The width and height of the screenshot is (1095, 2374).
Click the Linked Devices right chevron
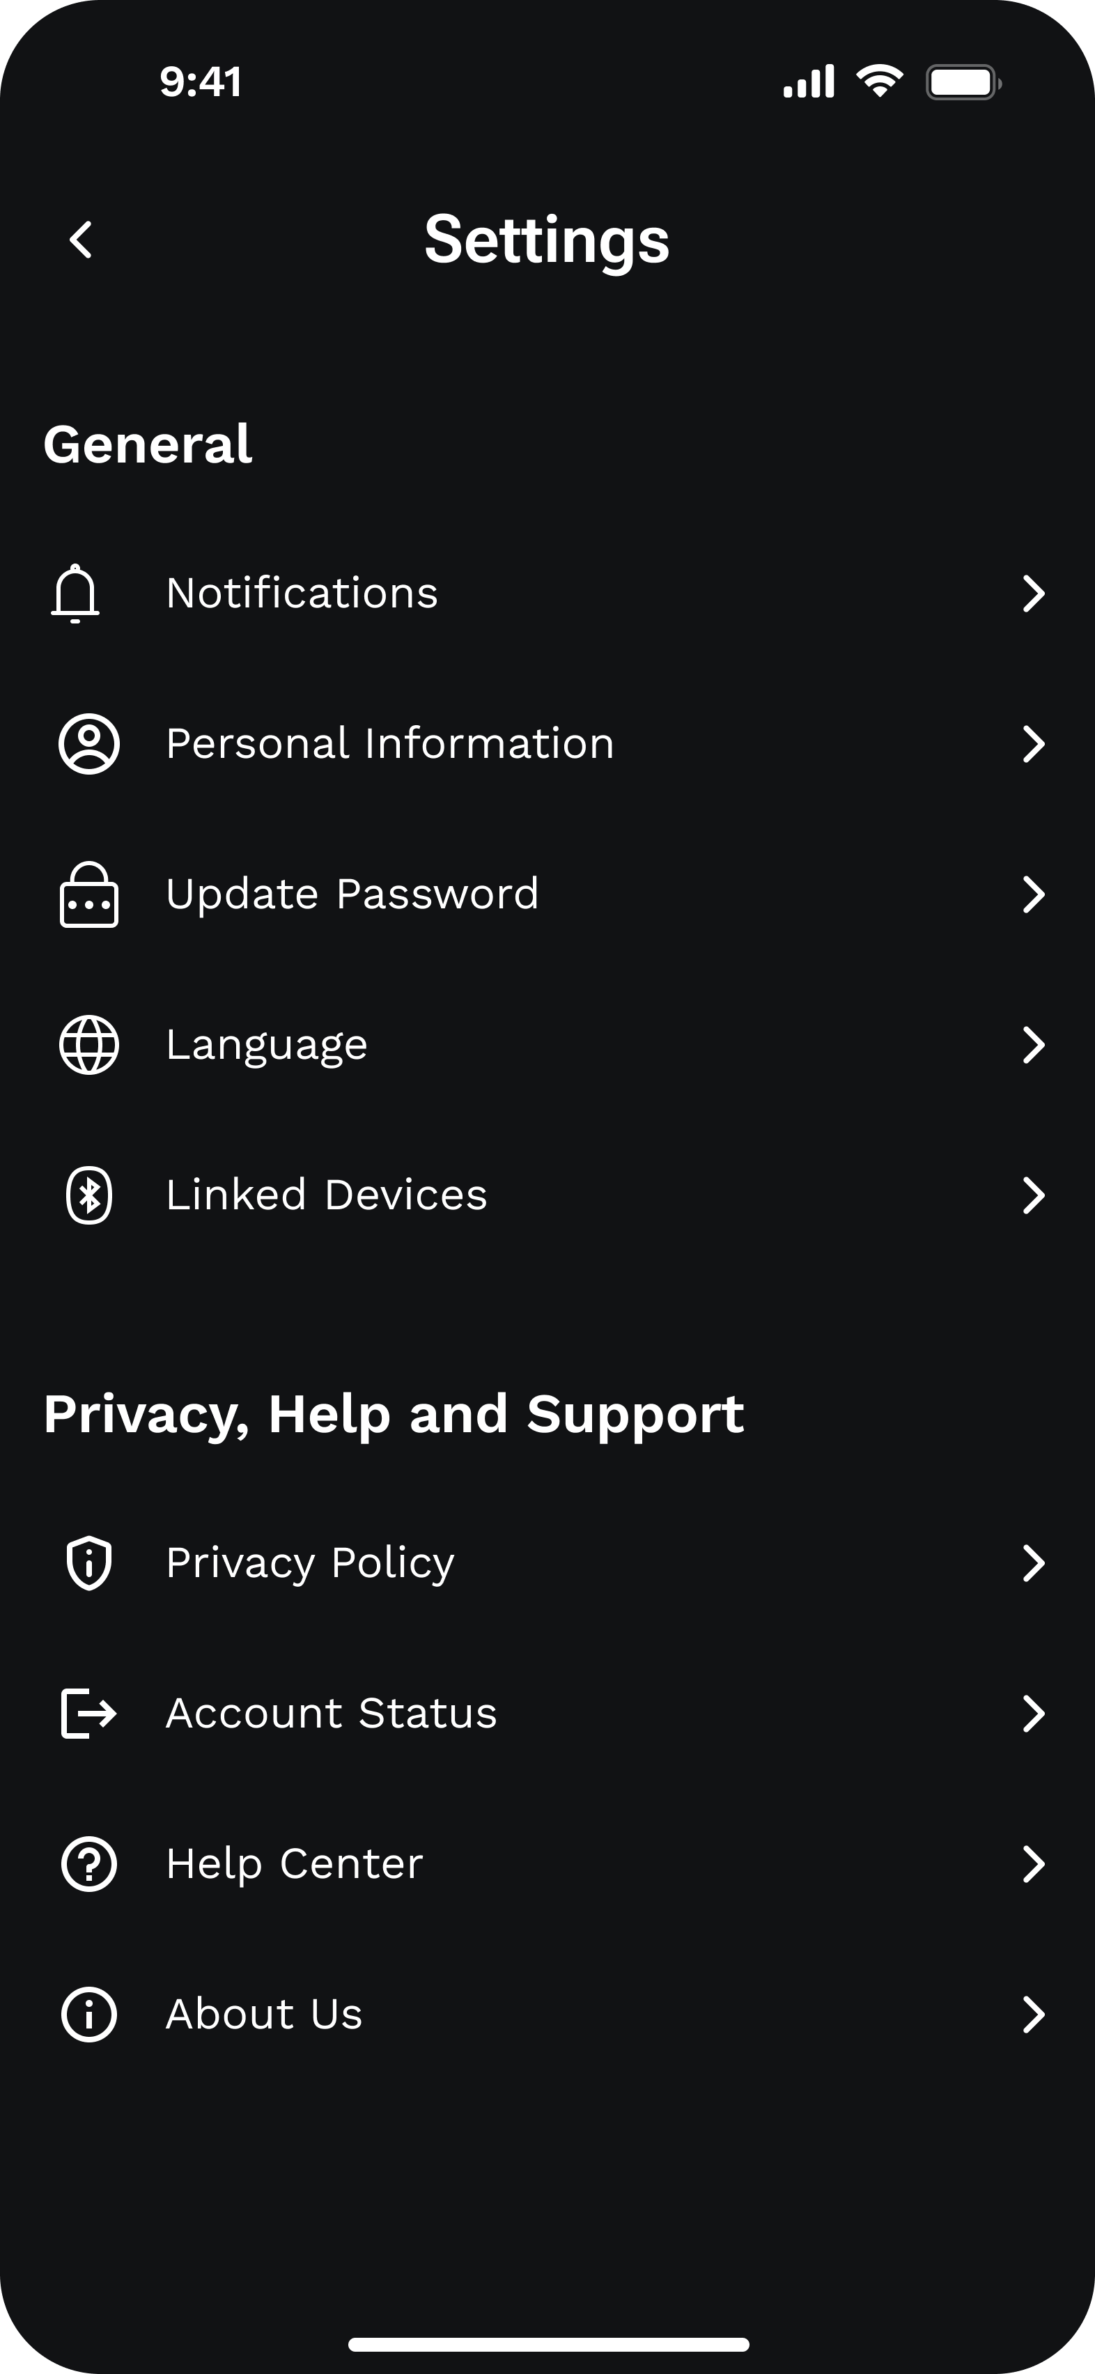[x=1033, y=1195]
